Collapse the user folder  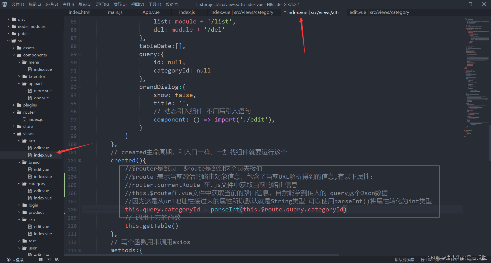pyautogui.click(x=19, y=248)
